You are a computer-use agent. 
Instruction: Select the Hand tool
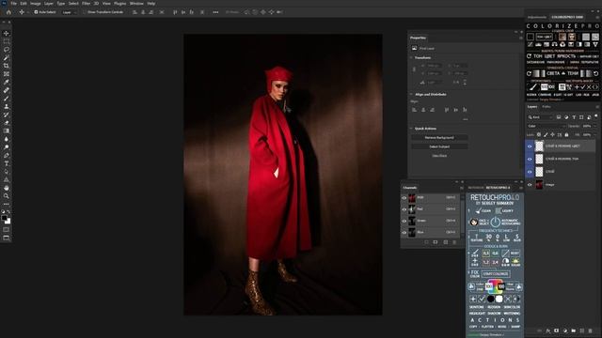pos(7,188)
